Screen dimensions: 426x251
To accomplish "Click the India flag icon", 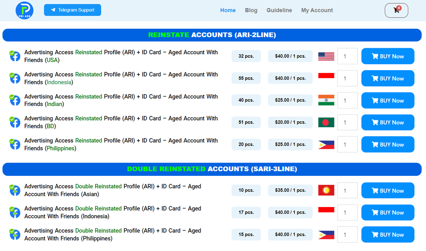I will point(326,100).
